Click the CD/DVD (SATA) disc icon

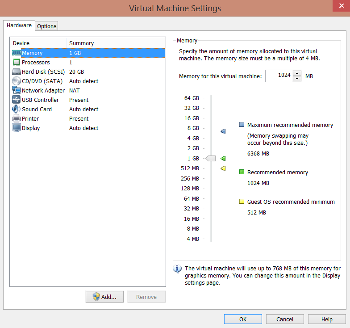tap(17, 81)
